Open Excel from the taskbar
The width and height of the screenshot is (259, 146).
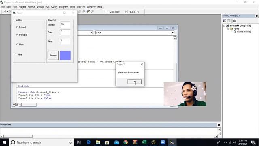coord(144,142)
